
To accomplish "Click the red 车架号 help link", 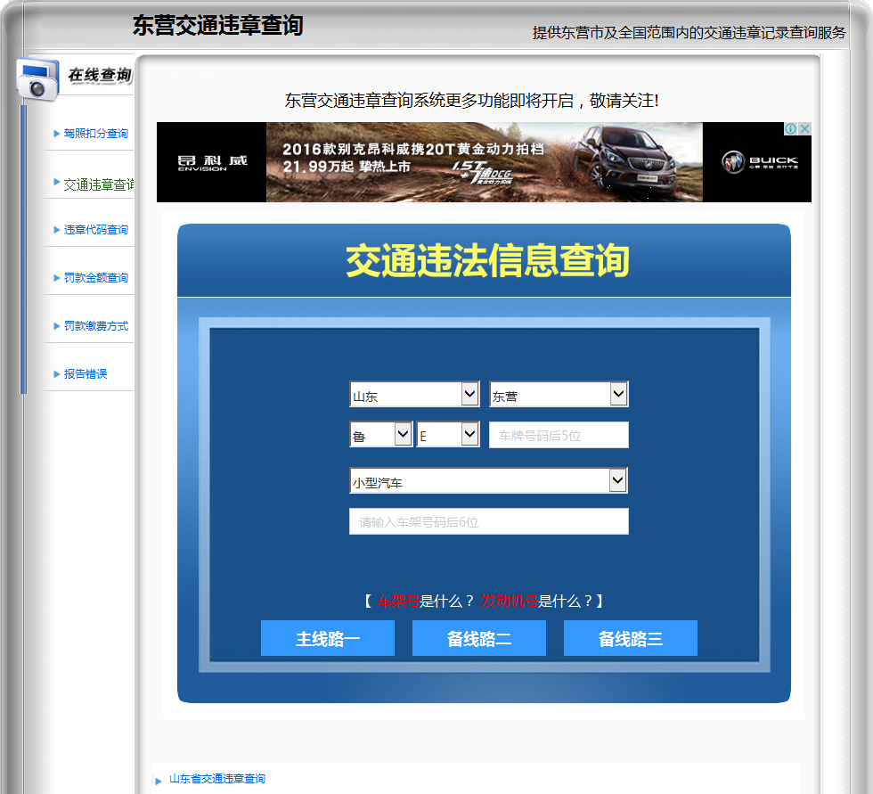I will [398, 602].
